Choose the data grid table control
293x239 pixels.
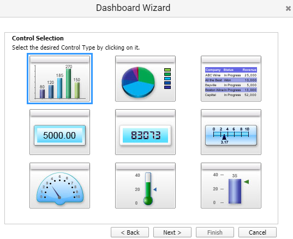(231, 79)
